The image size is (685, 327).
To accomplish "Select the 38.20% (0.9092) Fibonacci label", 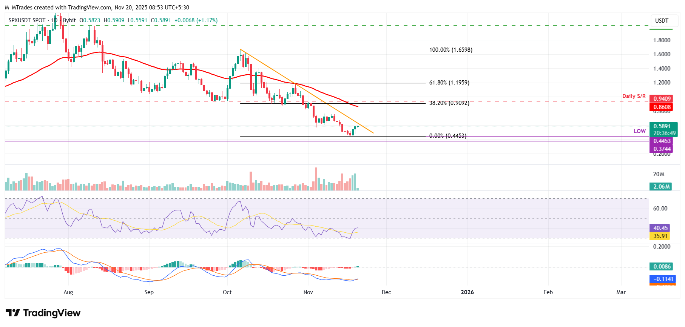I will click(x=449, y=103).
